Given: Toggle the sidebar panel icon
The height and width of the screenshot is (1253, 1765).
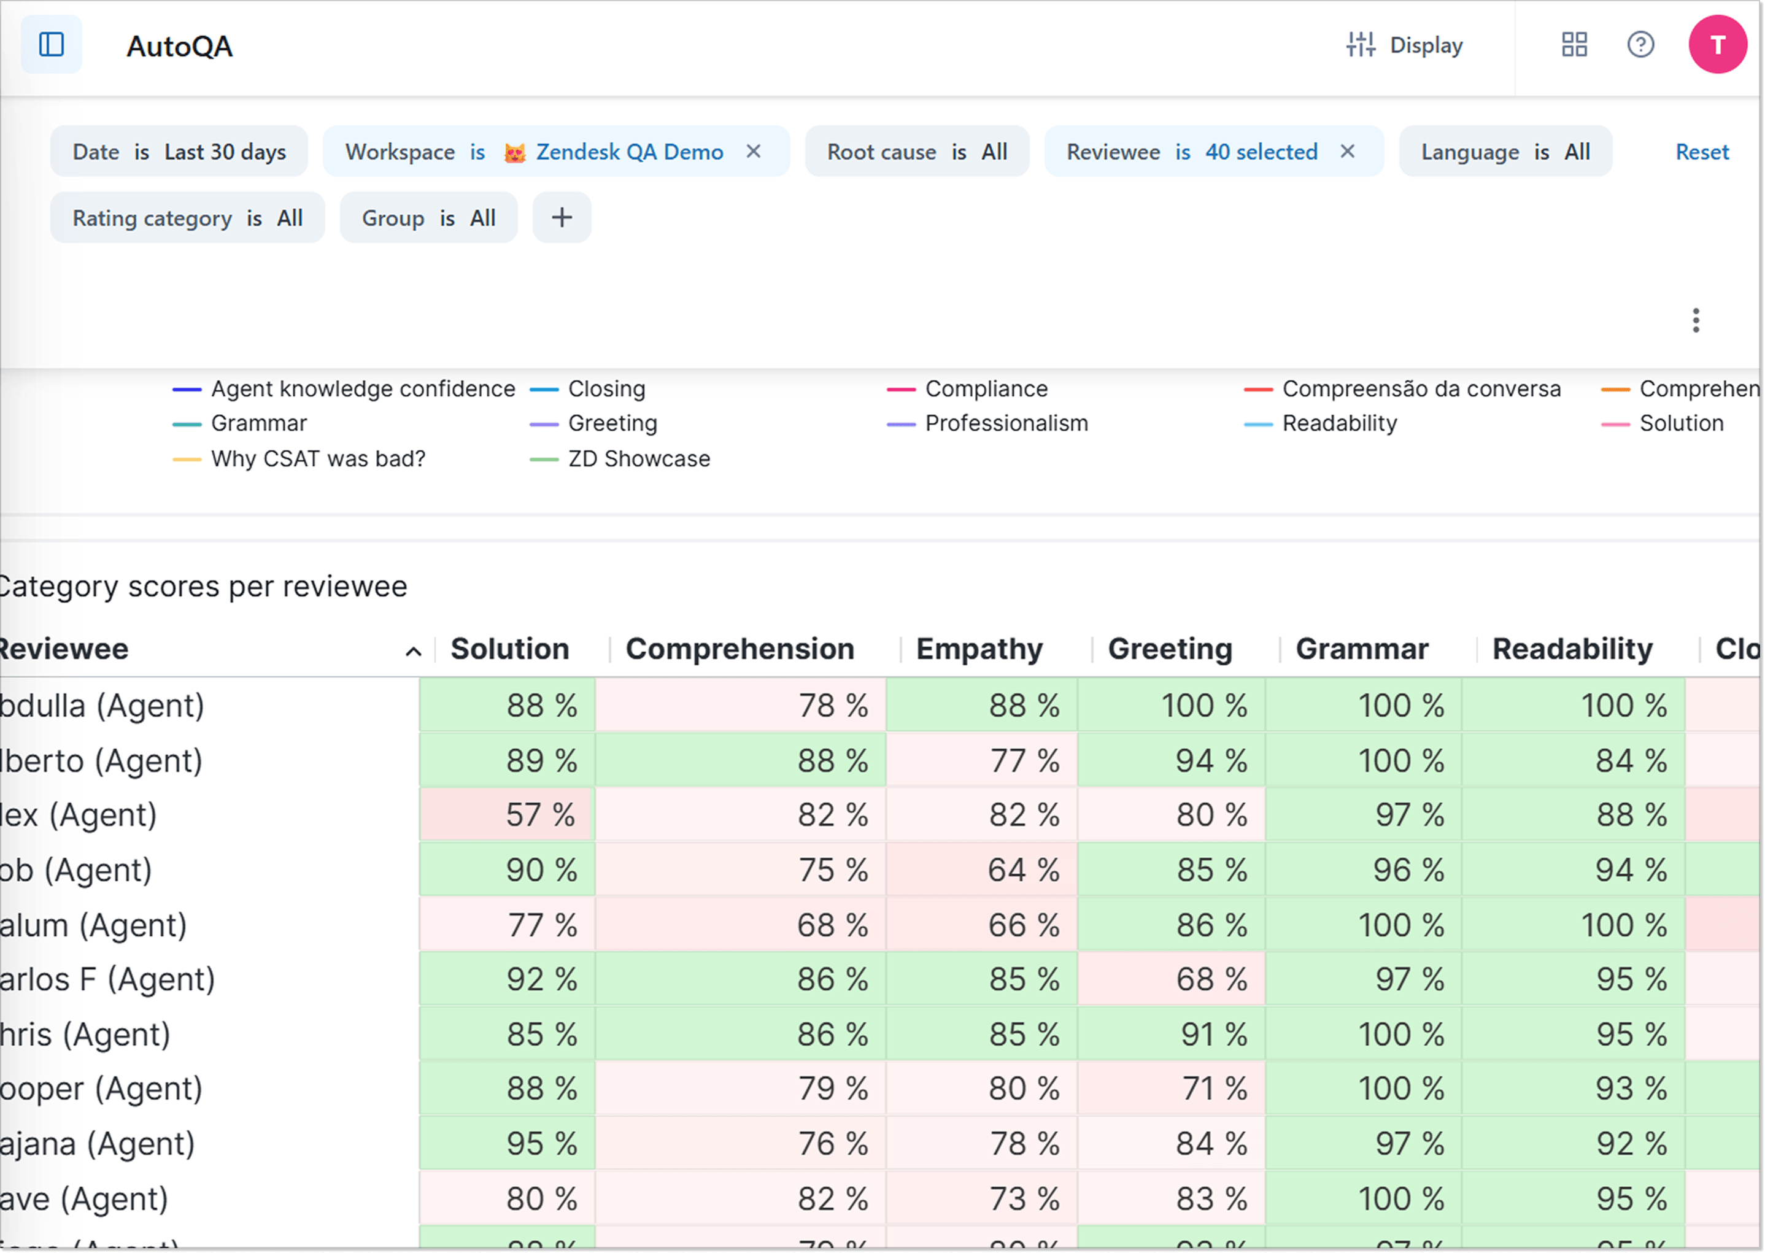Looking at the screenshot, I should (51, 45).
